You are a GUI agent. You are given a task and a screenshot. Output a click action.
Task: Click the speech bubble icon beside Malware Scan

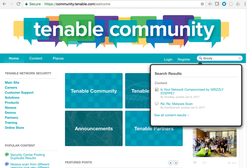[157, 103]
